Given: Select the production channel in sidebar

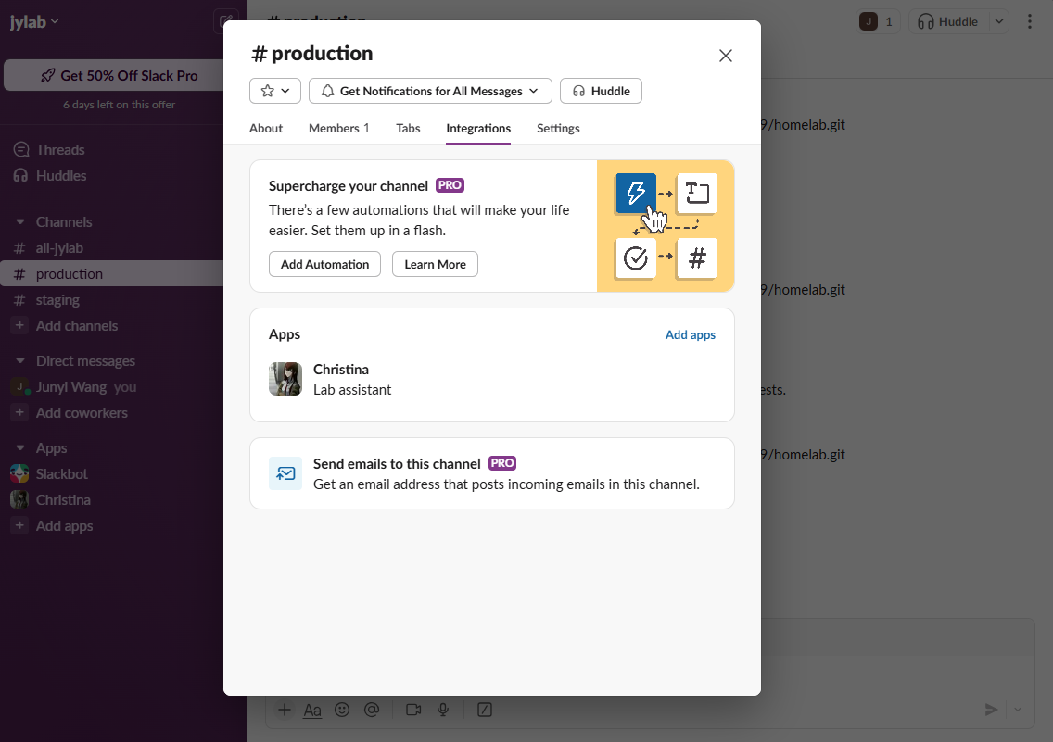Looking at the screenshot, I should (x=70, y=273).
